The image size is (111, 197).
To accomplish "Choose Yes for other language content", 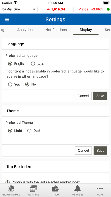I will (x=10, y=85).
